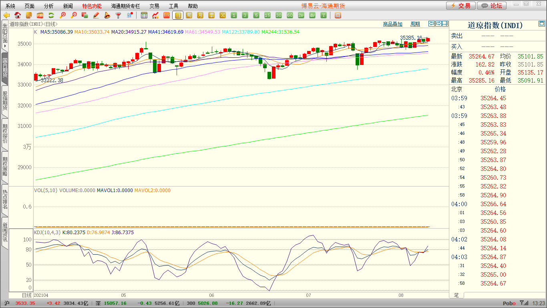Click the signal strength icon near Pobo
The image size is (547, 308).
point(524,304)
